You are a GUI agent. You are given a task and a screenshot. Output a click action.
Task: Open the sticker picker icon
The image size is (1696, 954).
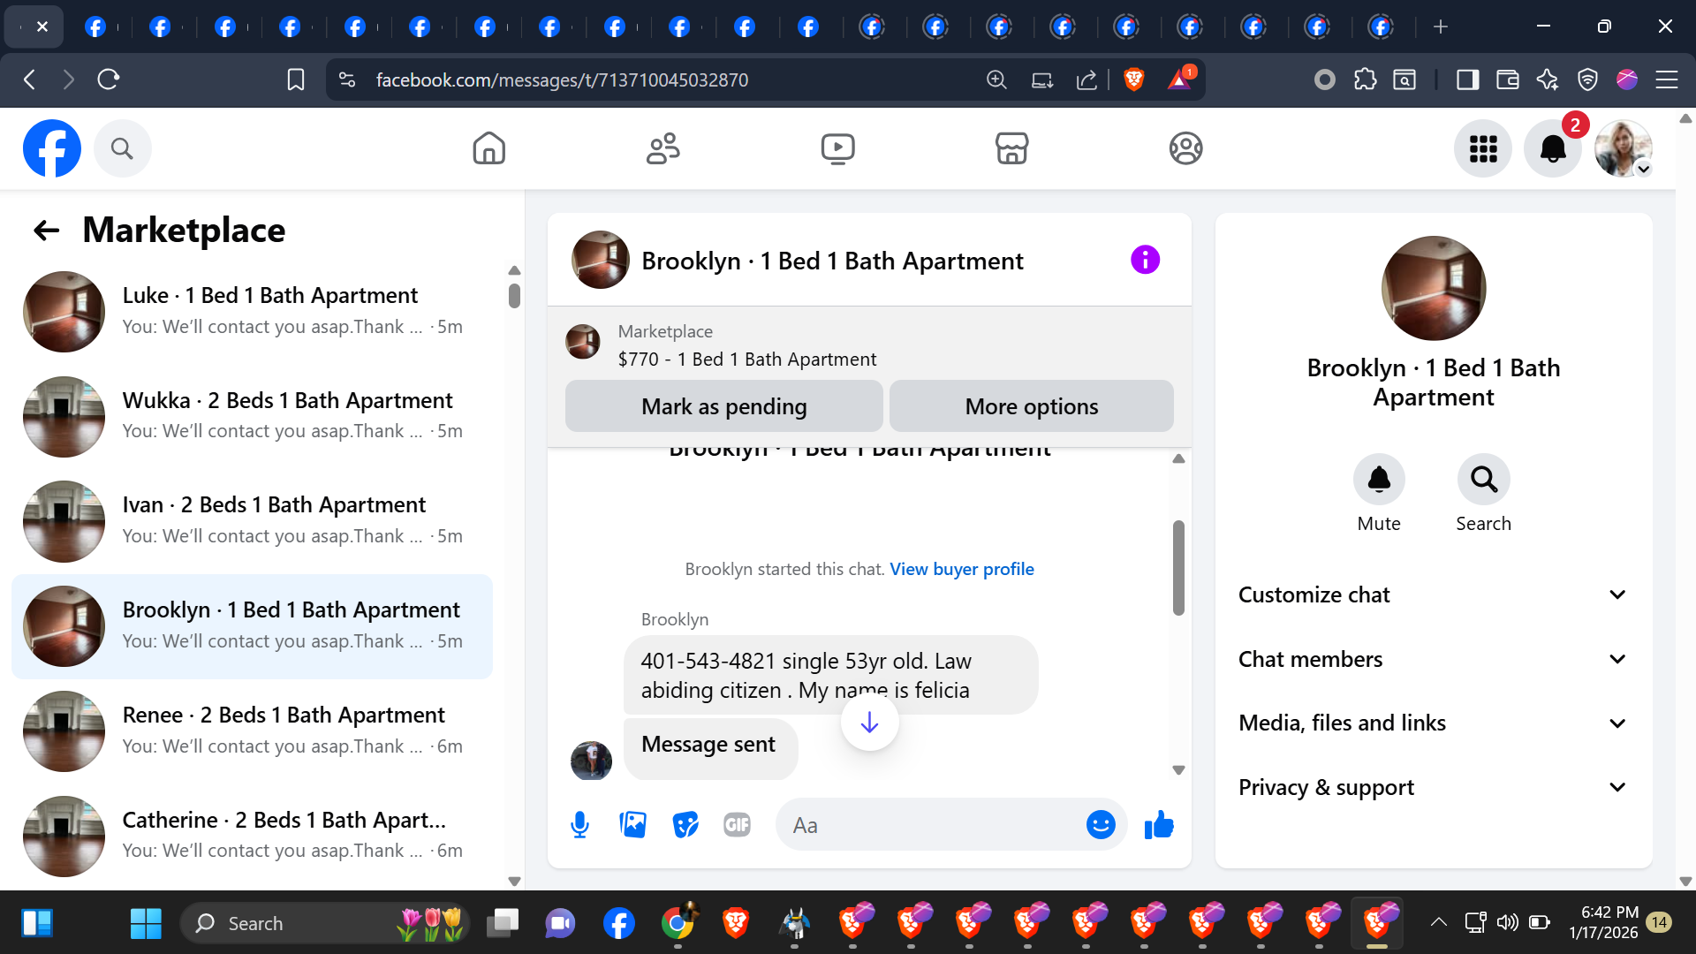[685, 825]
